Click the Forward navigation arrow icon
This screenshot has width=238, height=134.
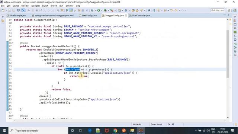pos(183,10)
